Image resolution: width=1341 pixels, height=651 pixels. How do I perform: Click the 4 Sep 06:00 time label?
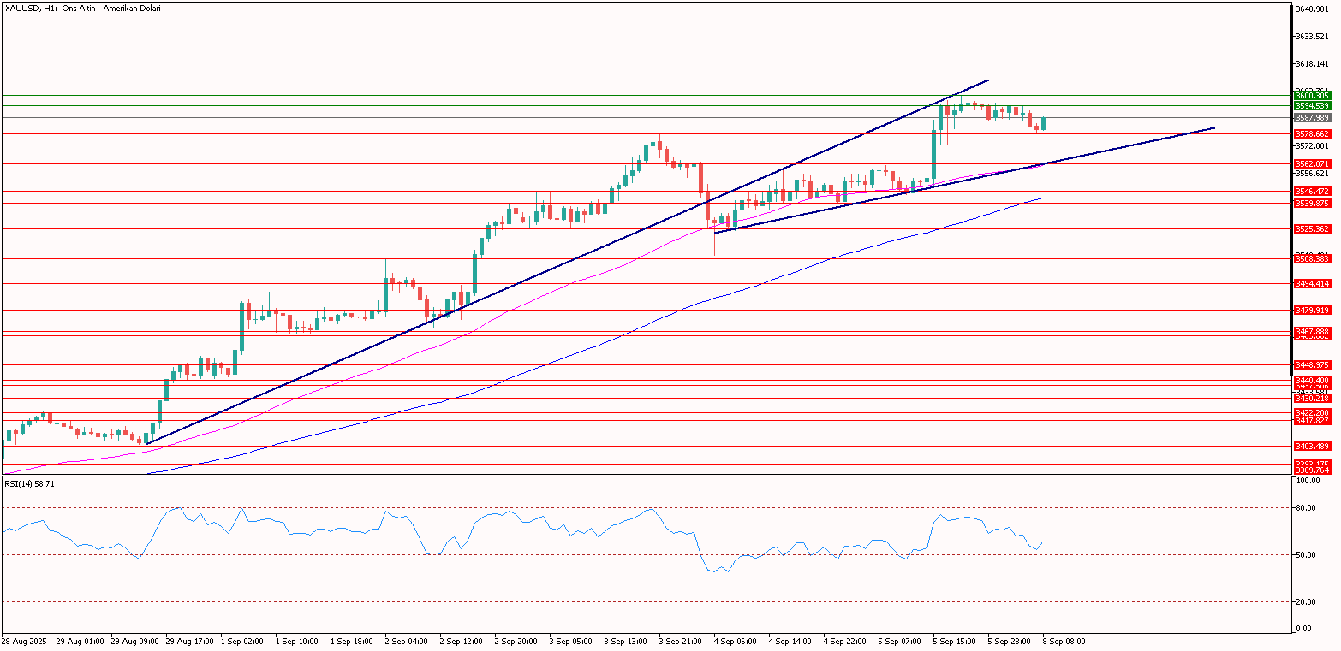pyautogui.click(x=736, y=641)
